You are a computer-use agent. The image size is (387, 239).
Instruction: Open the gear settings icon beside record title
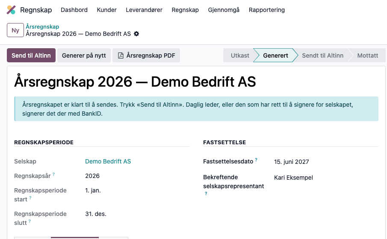click(x=136, y=34)
